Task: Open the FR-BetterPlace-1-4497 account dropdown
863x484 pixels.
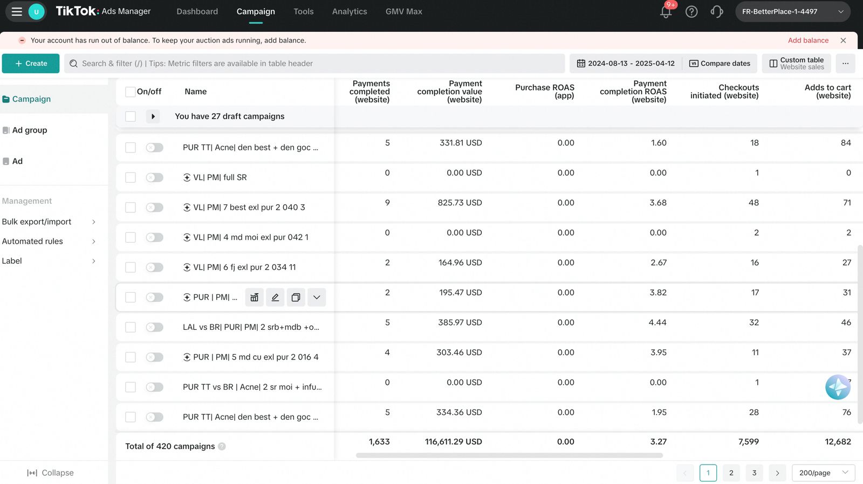Action: coord(792,12)
